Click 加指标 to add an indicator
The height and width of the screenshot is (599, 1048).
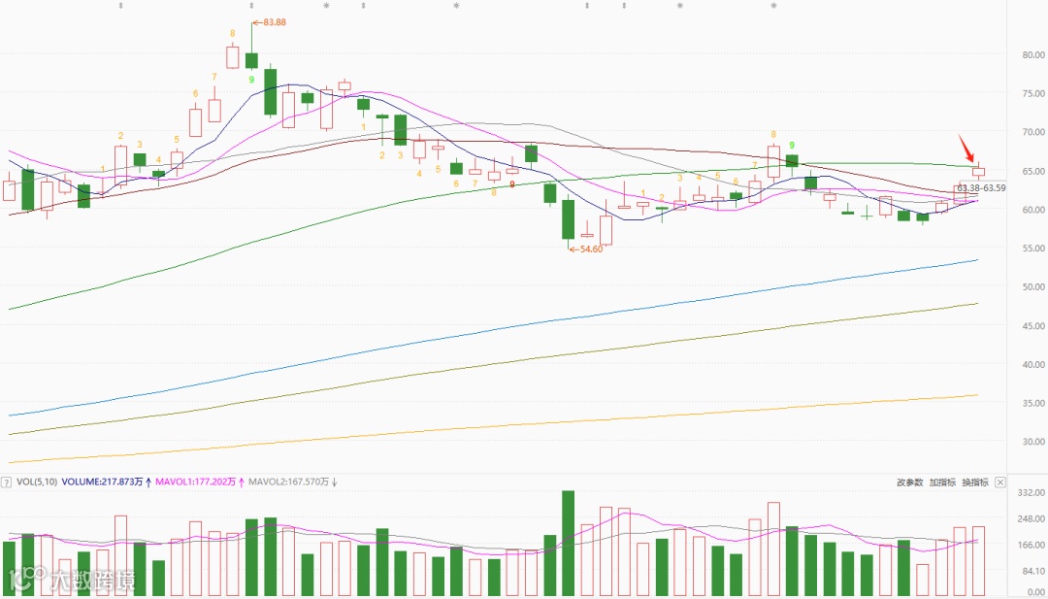point(942,482)
